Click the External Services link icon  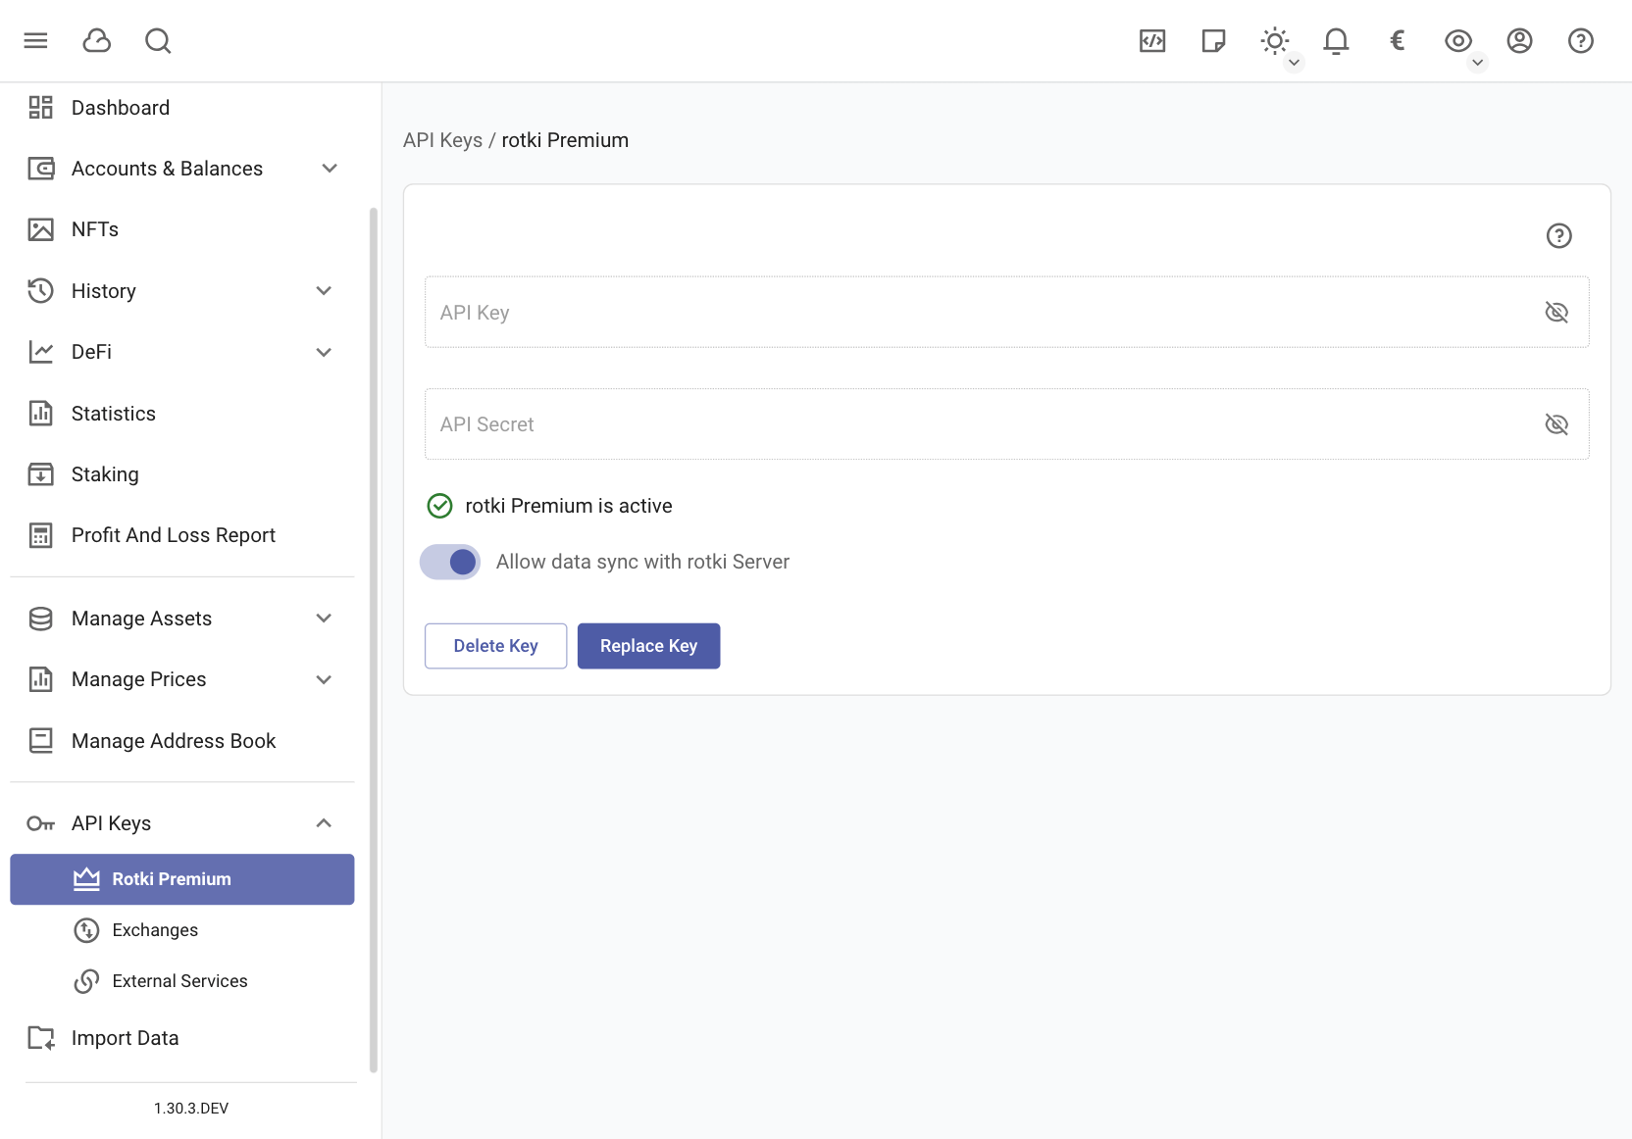86,981
